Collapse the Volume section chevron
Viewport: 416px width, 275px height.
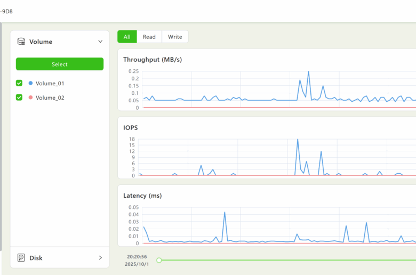pos(100,42)
